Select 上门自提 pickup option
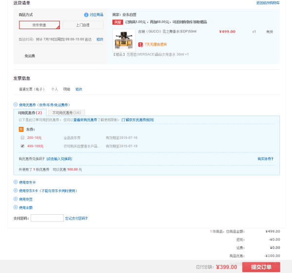292x273 pixels. pyautogui.click(x=83, y=25)
